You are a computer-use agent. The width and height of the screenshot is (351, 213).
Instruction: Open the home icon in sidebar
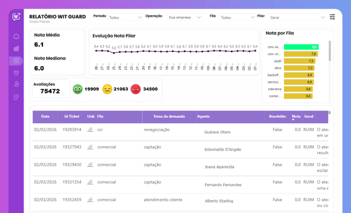pyautogui.click(x=16, y=36)
